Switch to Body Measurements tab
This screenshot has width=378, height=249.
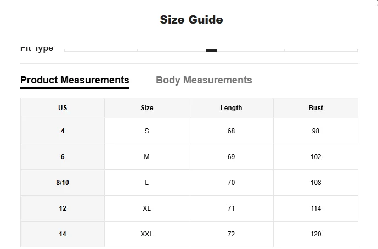(204, 80)
